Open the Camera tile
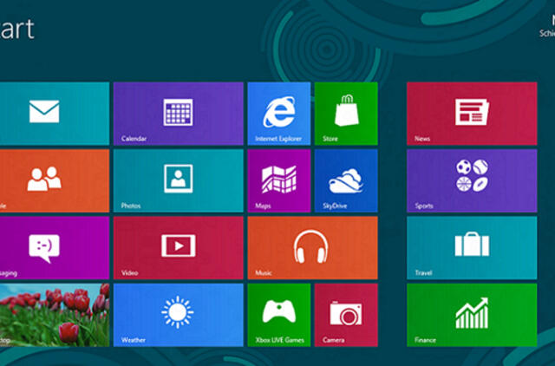Viewport: 555px width, 366px height. pos(346,315)
